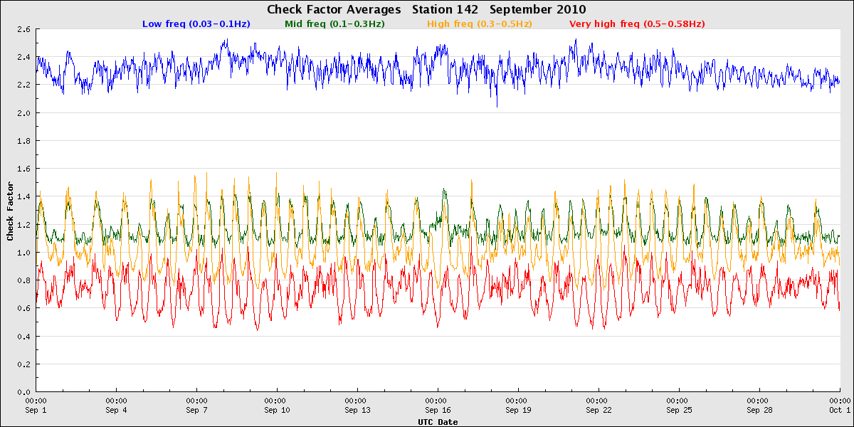
Task: Select the "Mid freq (0.1-0.3Hz)" legend label
Action: click(334, 23)
